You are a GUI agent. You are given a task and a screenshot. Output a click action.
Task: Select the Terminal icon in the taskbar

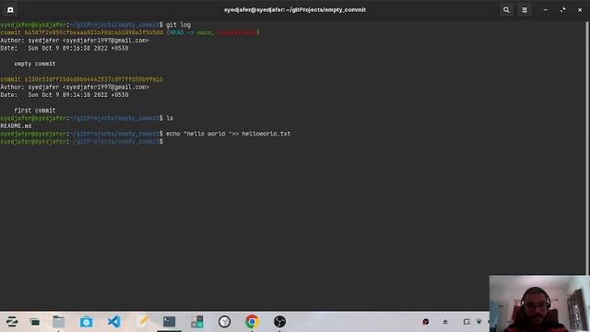point(170,322)
